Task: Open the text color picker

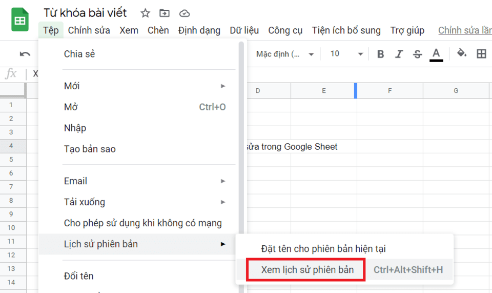Action: pos(436,54)
